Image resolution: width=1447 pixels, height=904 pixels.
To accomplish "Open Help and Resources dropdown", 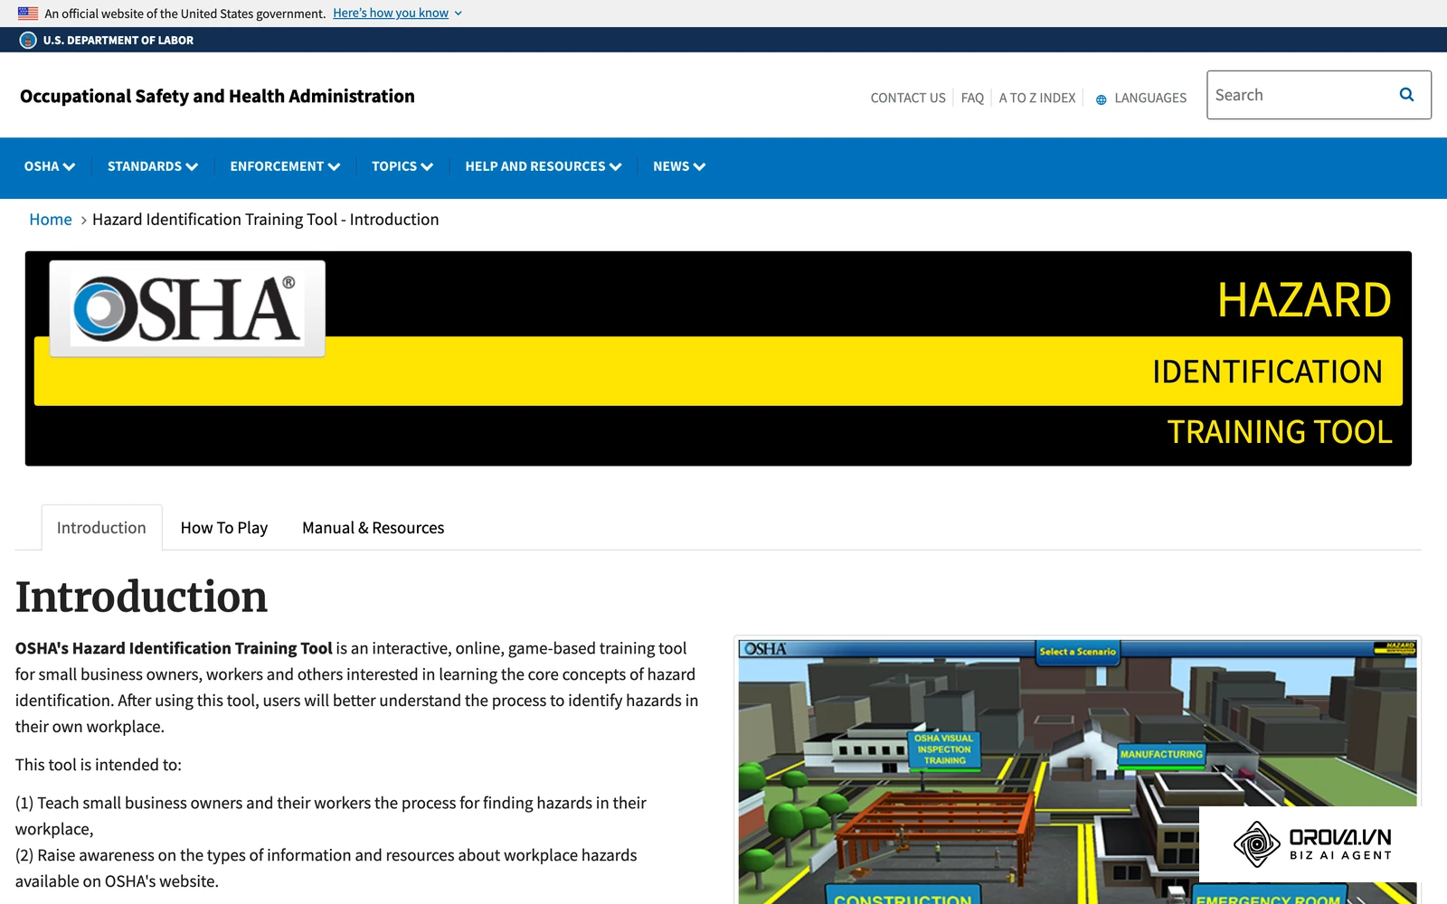I will 544,166.
